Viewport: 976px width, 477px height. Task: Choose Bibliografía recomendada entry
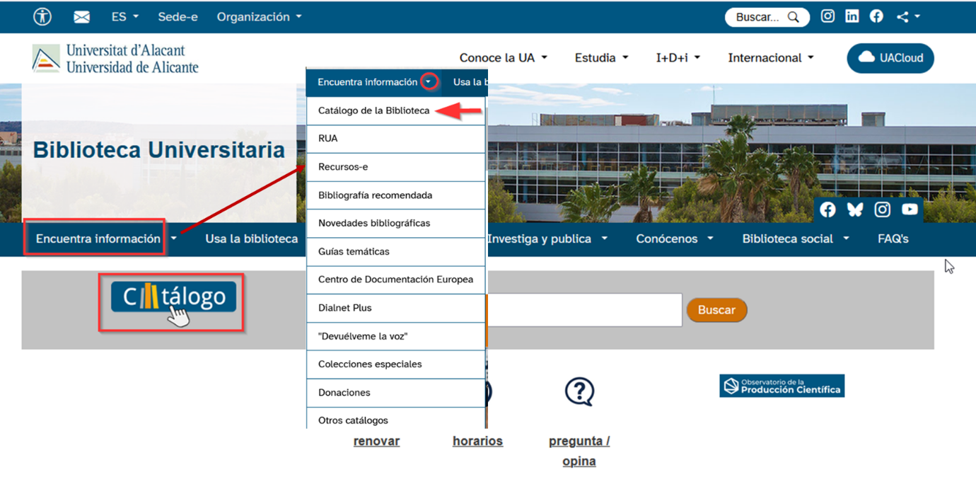[396, 195]
